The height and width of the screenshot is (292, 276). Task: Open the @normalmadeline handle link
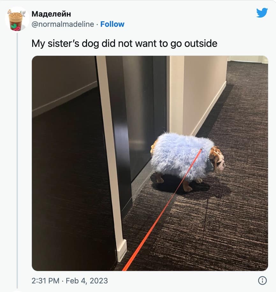pos(63,24)
